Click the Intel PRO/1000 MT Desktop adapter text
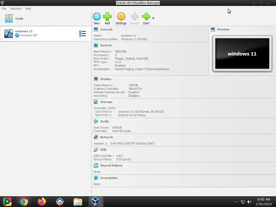The height and width of the screenshot is (207, 276). click(133, 143)
